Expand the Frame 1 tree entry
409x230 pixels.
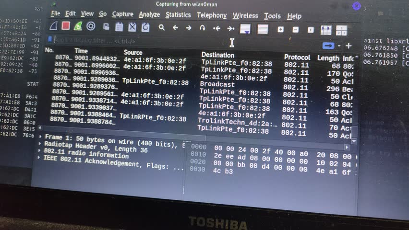pyautogui.click(x=39, y=137)
